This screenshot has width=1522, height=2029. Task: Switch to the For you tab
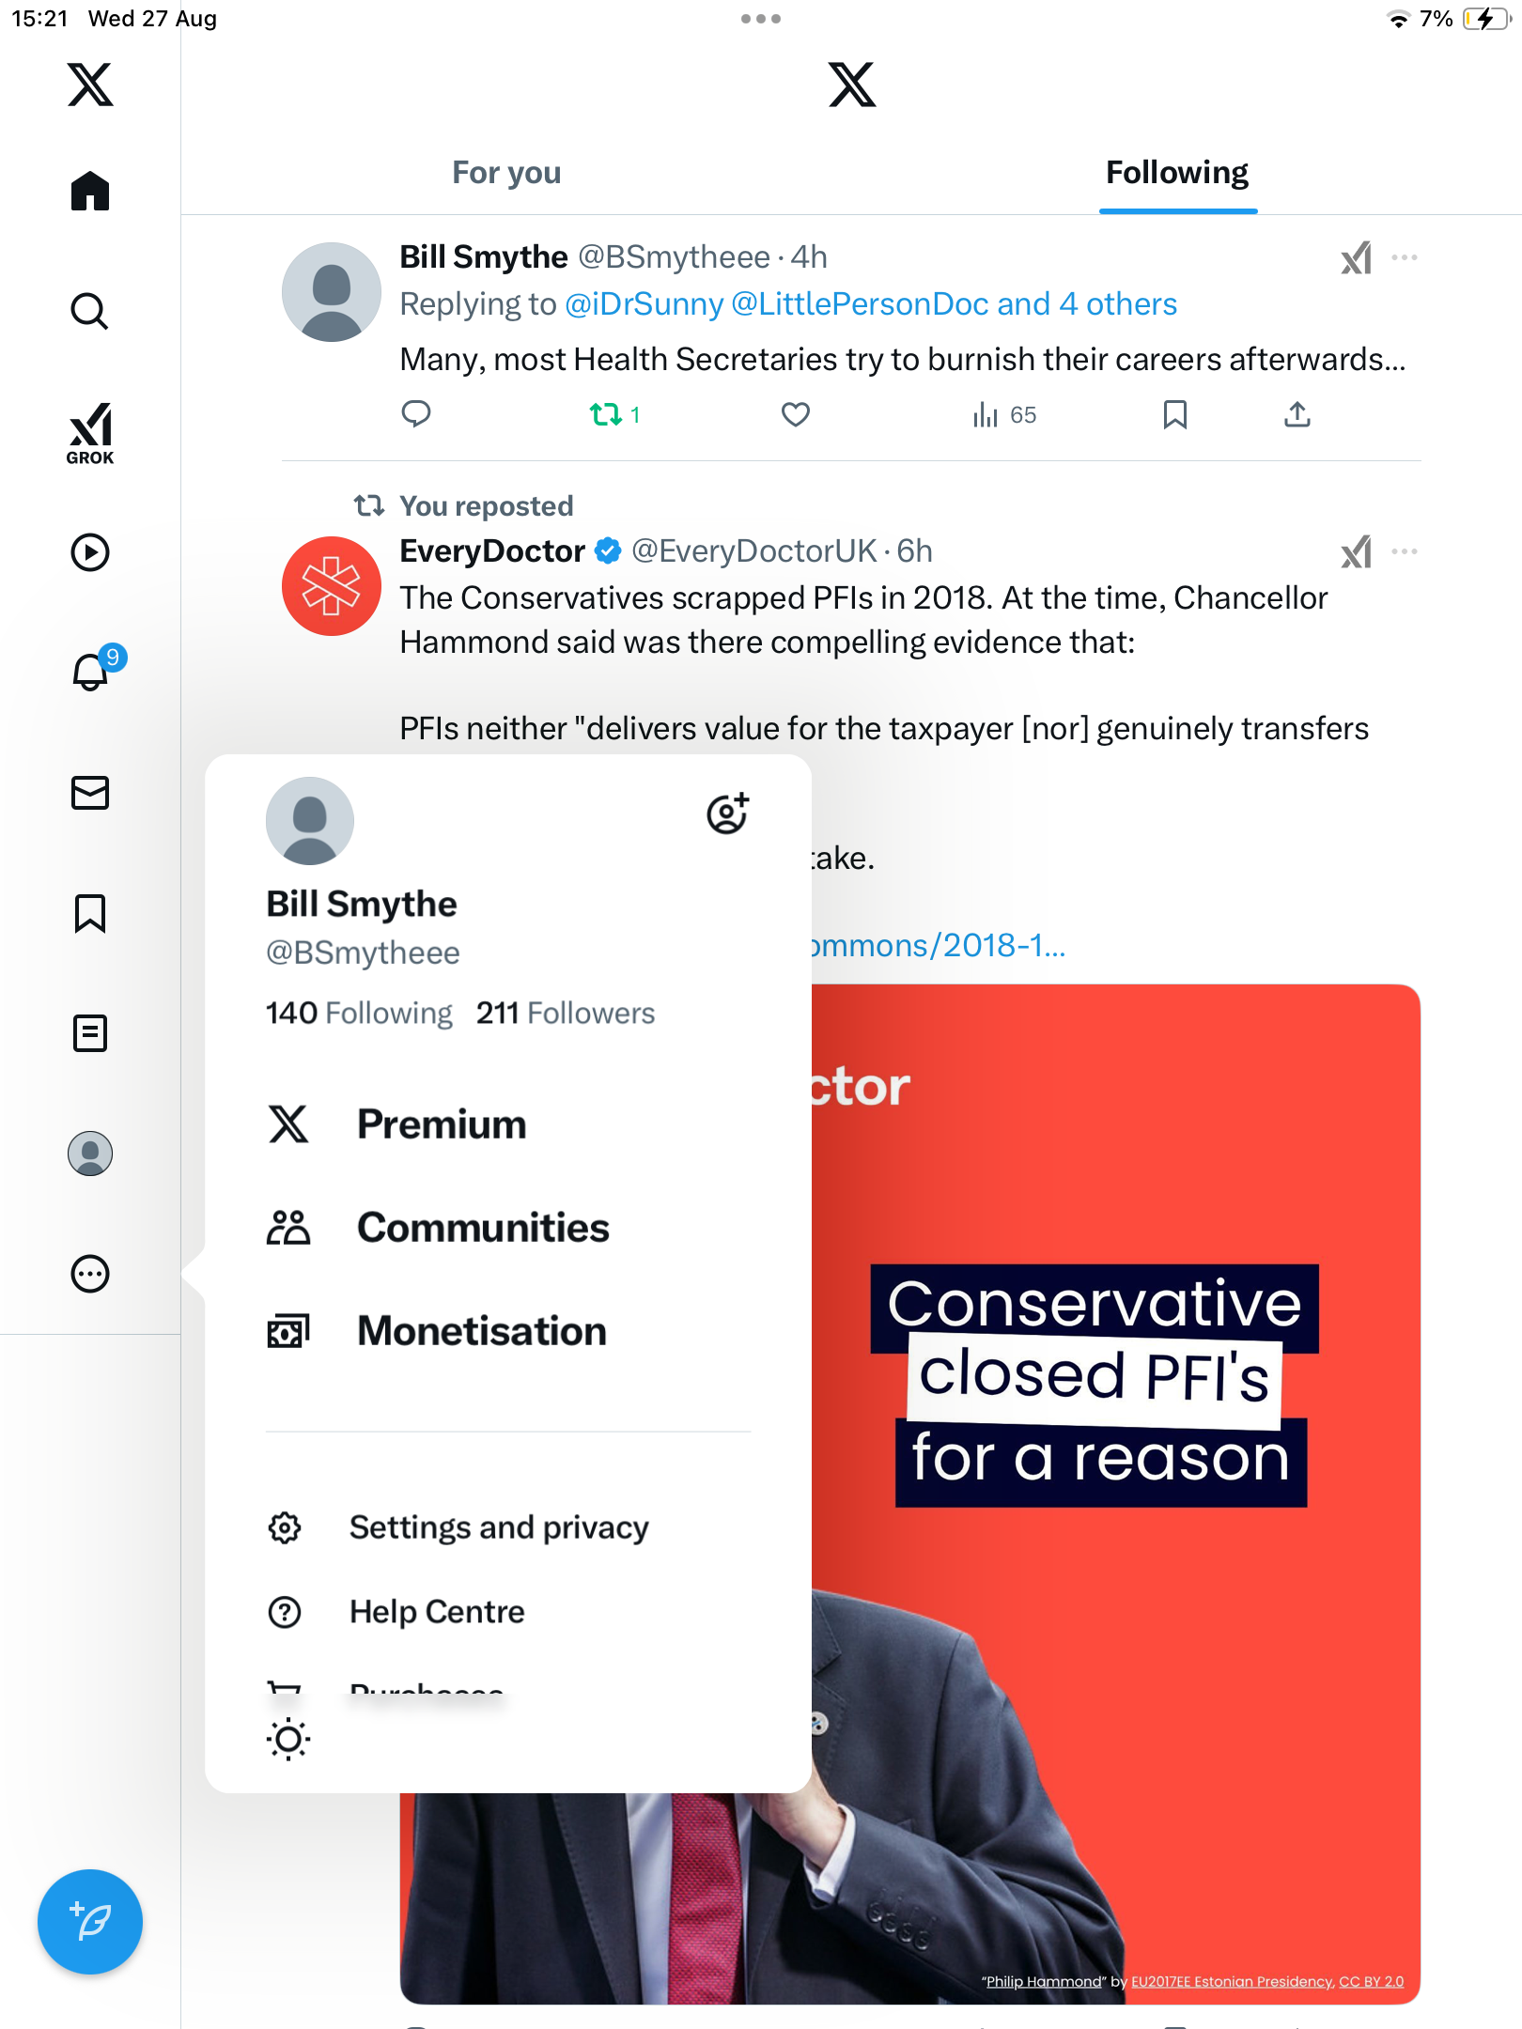coord(506,173)
